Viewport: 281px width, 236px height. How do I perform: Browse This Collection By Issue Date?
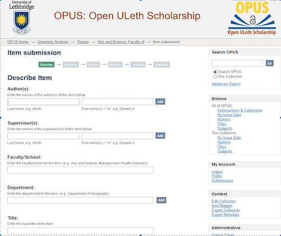(229, 138)
